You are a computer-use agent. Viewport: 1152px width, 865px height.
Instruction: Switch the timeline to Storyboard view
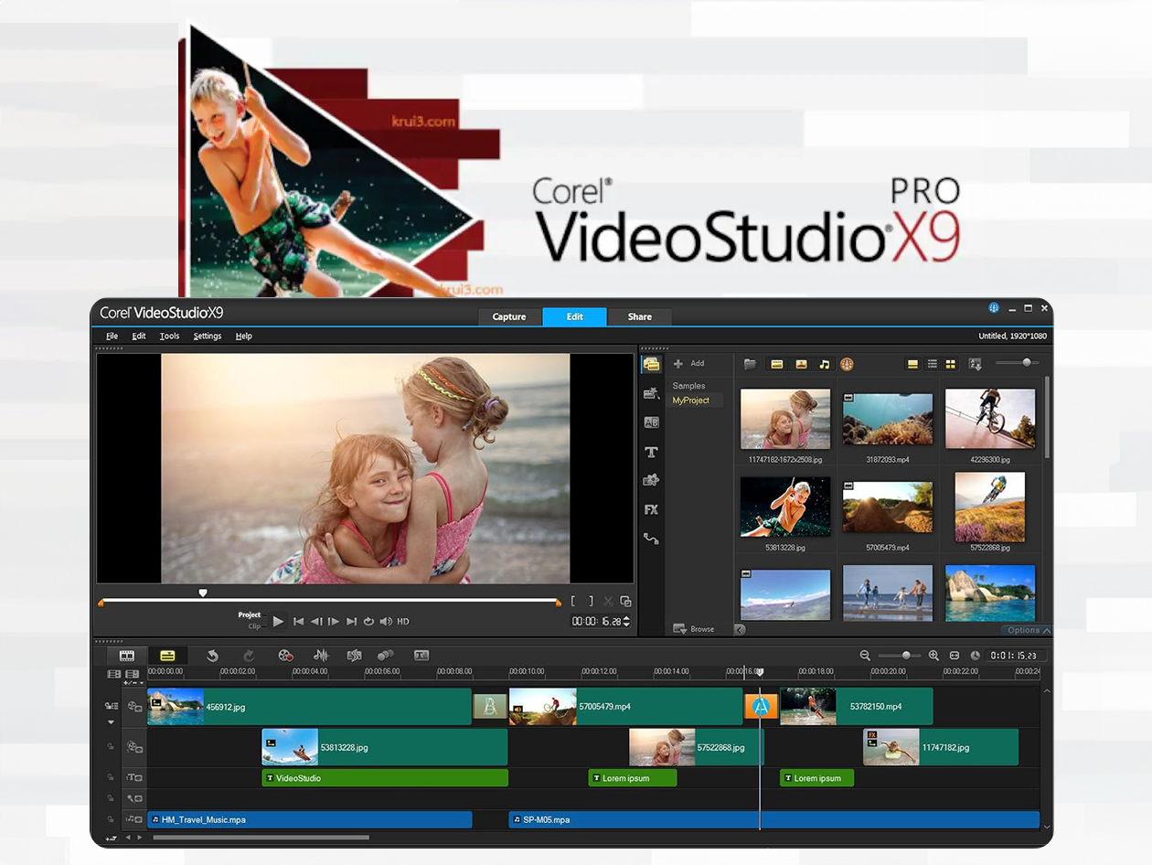click(x=127, y=656)
